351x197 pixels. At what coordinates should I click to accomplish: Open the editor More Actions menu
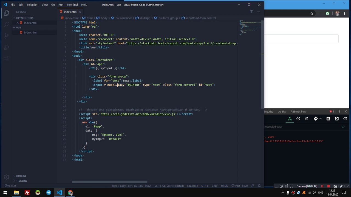[x=258, y=12]
